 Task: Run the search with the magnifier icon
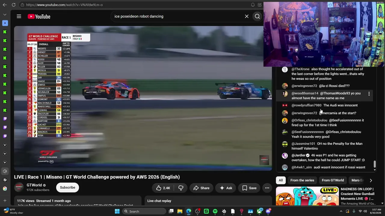pos(257,16)
